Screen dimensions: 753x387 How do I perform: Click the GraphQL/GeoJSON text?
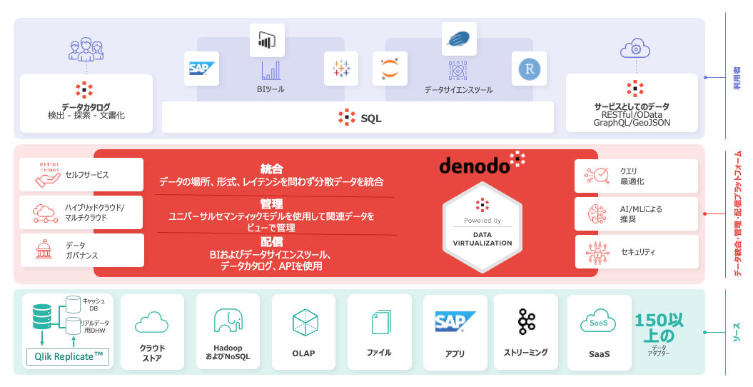click(632, 123)
